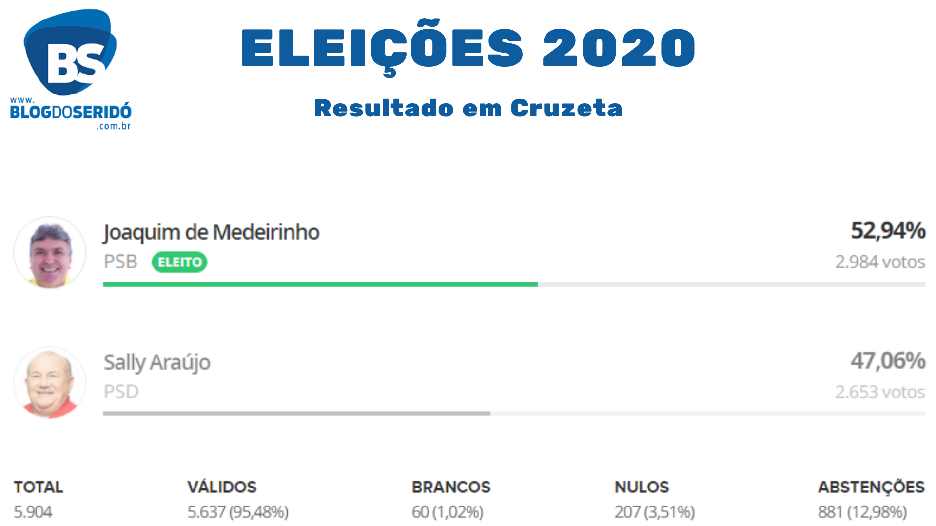936x526 pixels.
Task: Click Sally Araújo's portrait photo
Action: (x=50, y=383)
